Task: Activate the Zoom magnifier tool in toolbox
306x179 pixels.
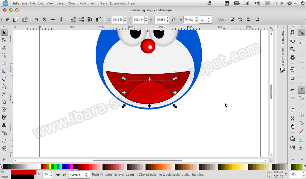Action: tap(4, 55)
